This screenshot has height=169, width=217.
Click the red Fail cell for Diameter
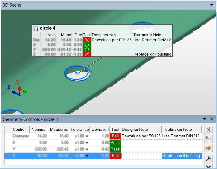[115, 136]
